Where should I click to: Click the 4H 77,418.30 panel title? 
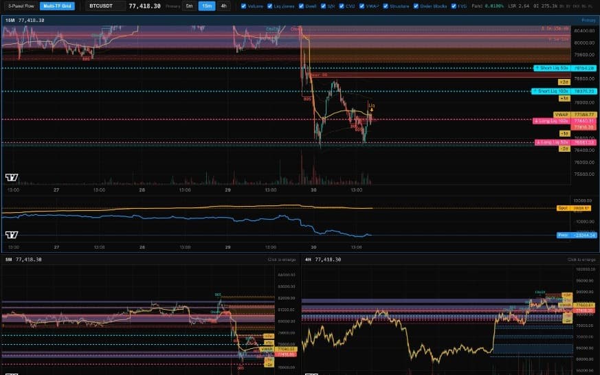click(323, 260)
